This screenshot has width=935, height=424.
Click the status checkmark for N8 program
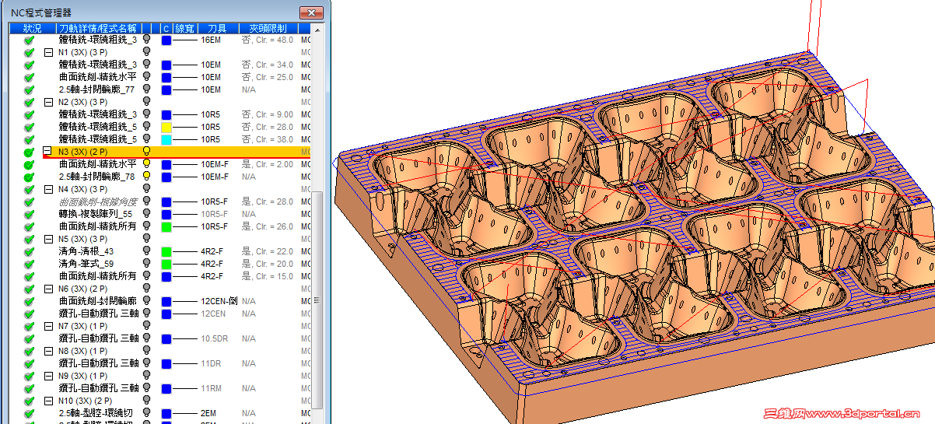tap(29, 351)
